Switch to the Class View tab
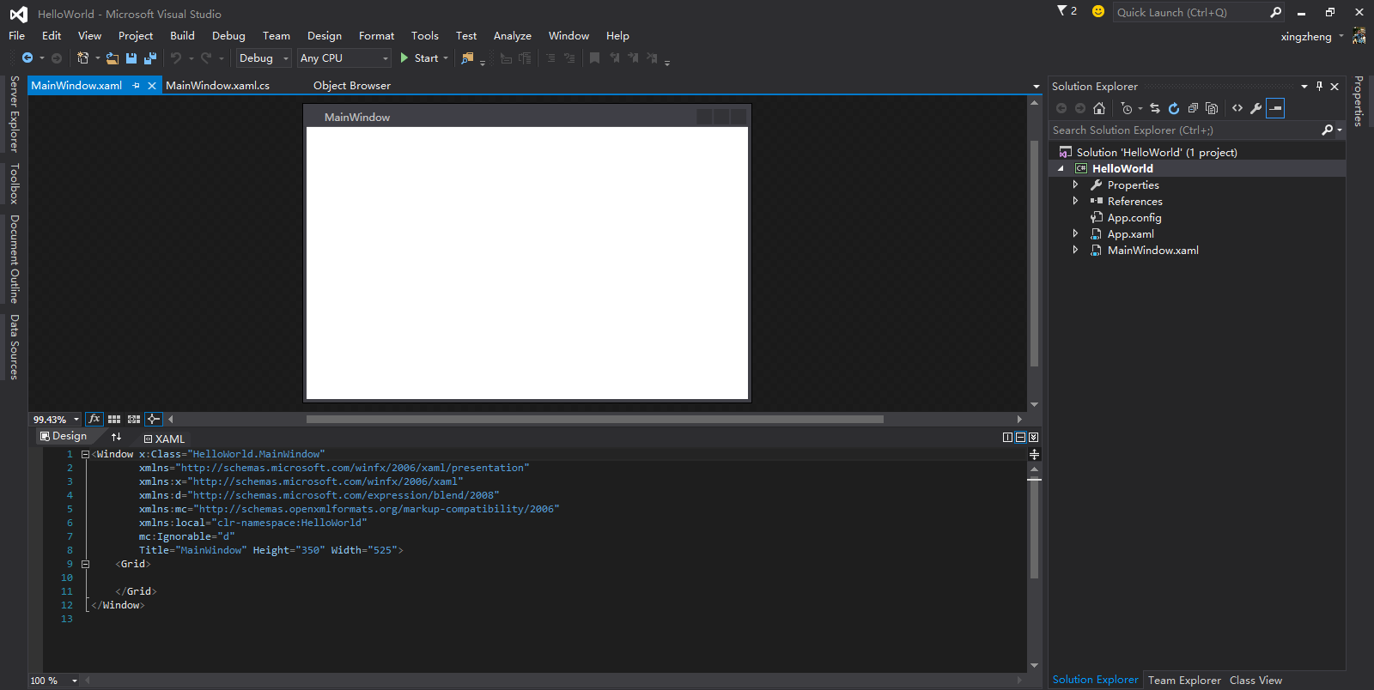Viewport: 1374px width, 690px height. click(x=1255, y=680)
